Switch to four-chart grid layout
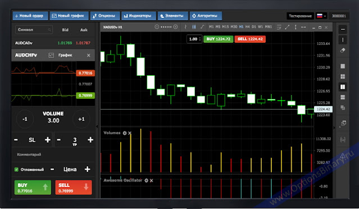This screenshot has width=359, height=209. tap(343, 76)
